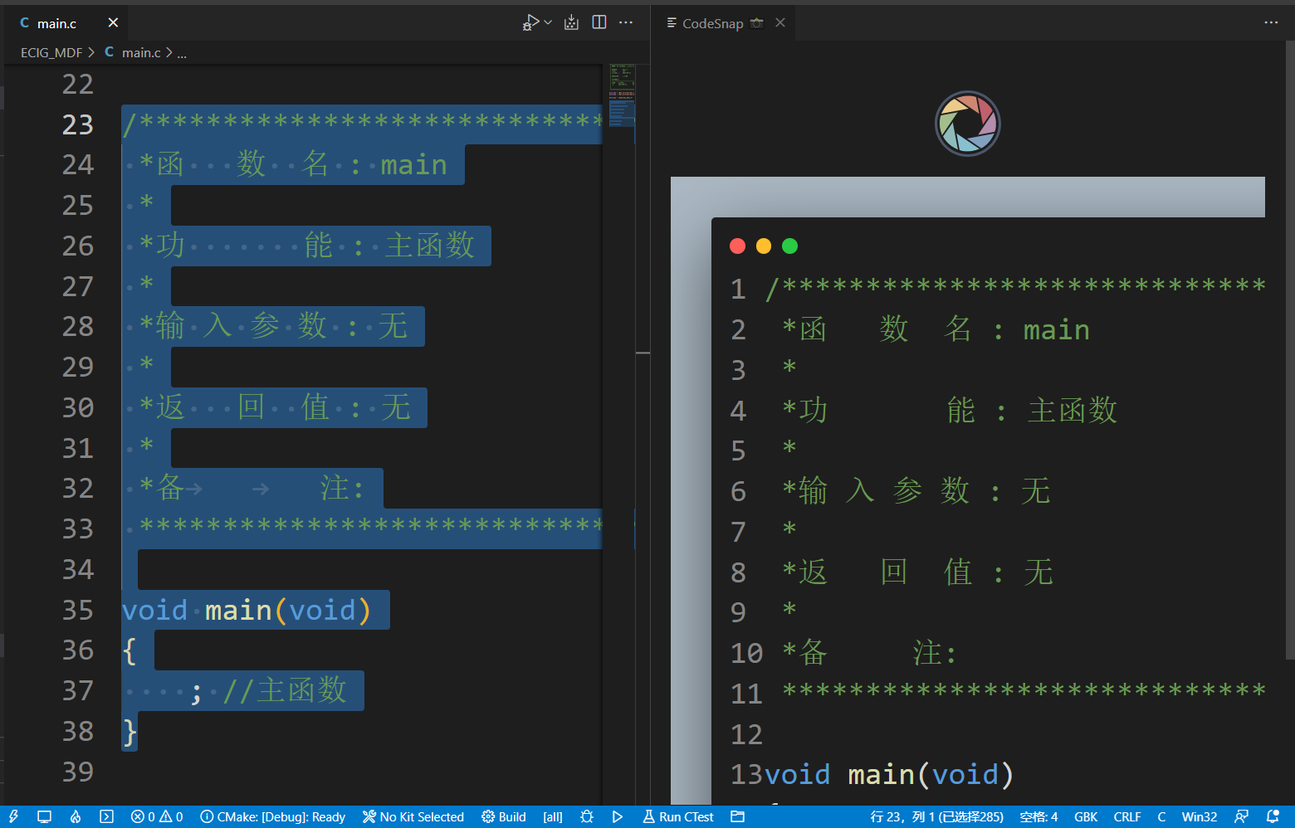Viewport: 1295px width, 828px height.
Task: Click the editor minimap overview
Action: click(x=622, y=95)
